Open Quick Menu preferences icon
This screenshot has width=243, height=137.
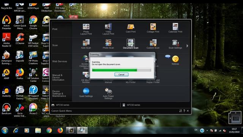tap(181, 111)
